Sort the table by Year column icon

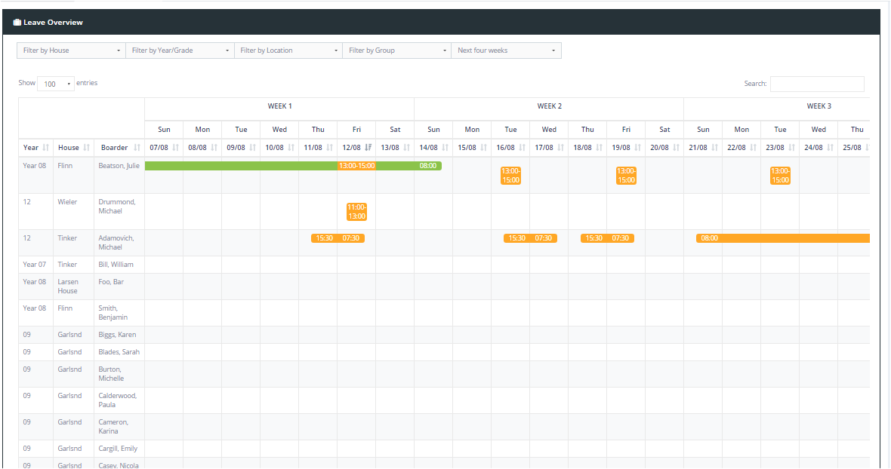tap(46, 148)
